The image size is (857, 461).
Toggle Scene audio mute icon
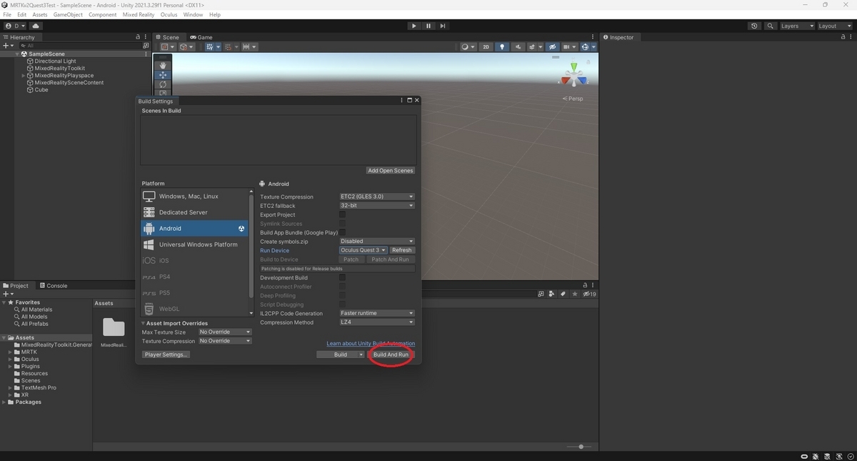[518, 47]
